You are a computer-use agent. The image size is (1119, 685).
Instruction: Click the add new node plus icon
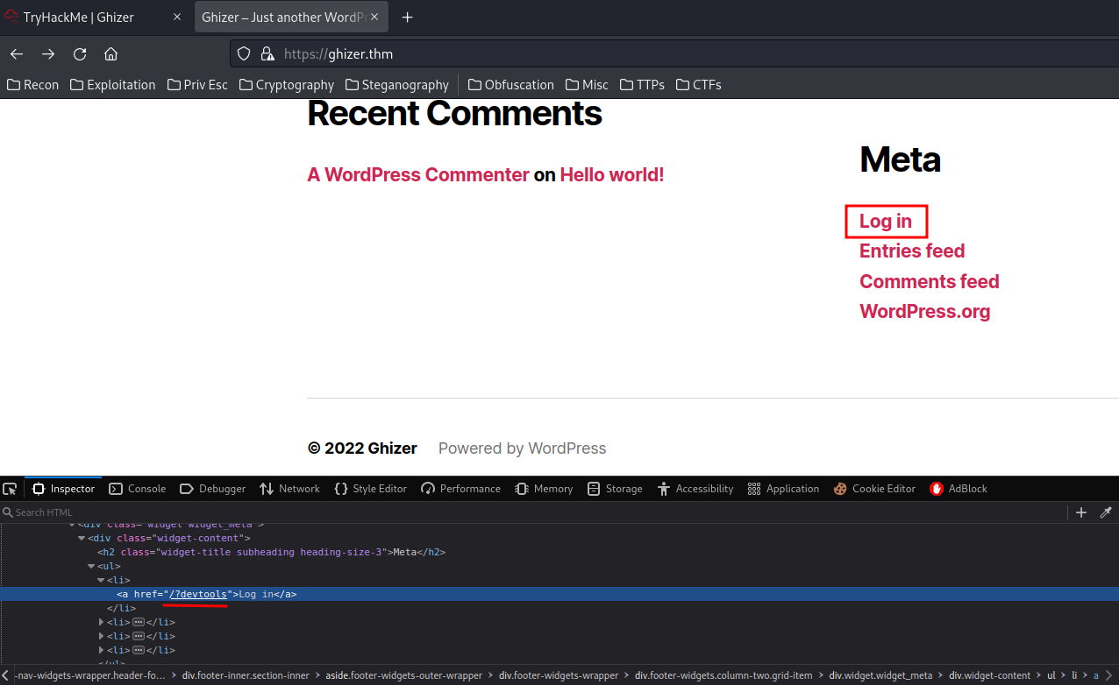[1081, 512]
